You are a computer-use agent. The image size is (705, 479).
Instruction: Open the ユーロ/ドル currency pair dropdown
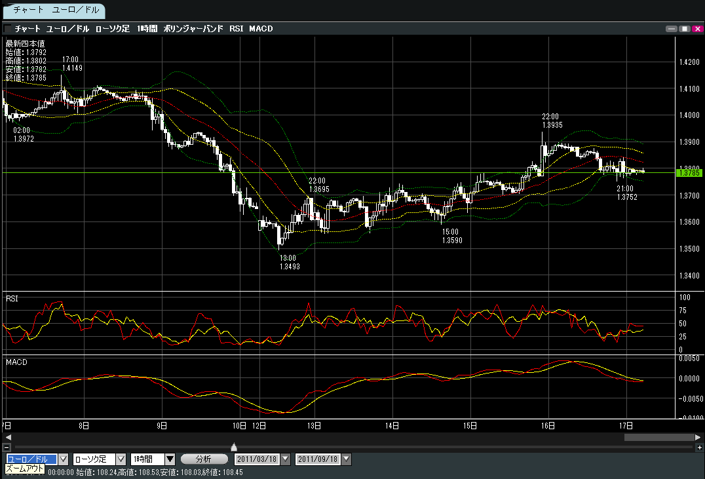point(64,459)
